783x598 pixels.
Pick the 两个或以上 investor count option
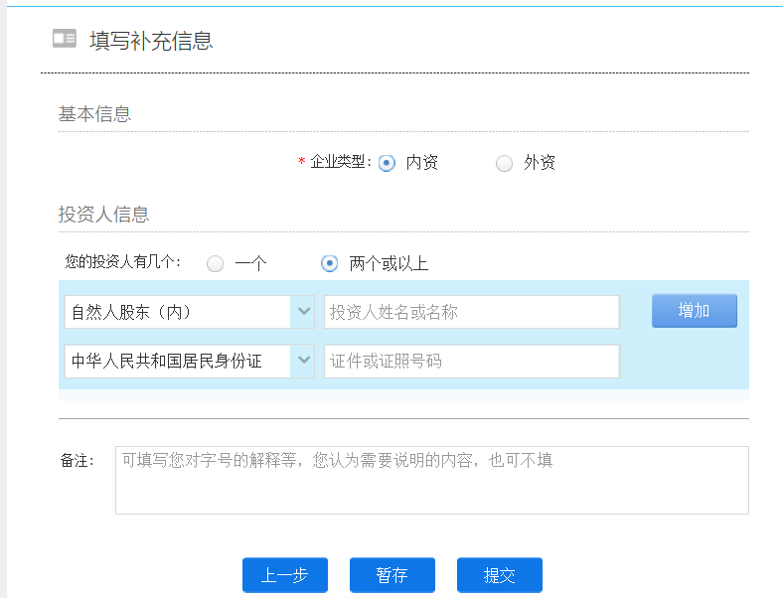(330, 263)
